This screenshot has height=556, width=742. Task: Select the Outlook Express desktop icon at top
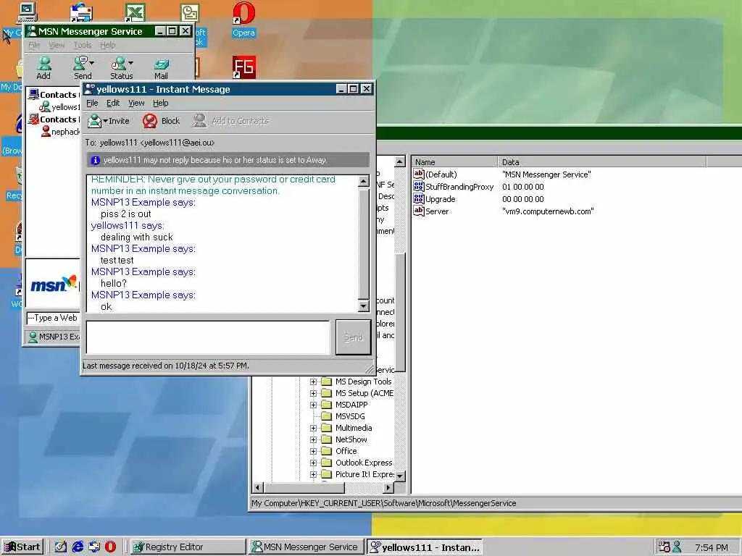click(81, 12)
